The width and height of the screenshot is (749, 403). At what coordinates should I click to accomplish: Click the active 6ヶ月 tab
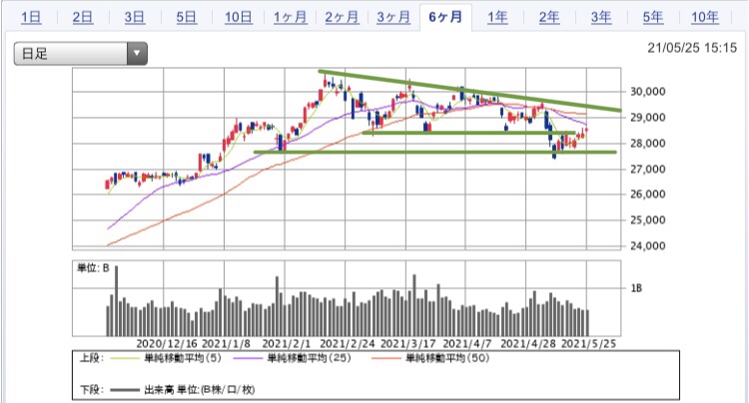(445, 18)
